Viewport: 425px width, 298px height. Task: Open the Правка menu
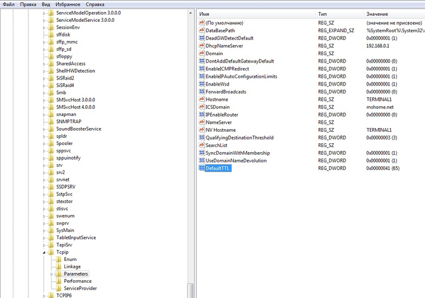coord(28,4)
